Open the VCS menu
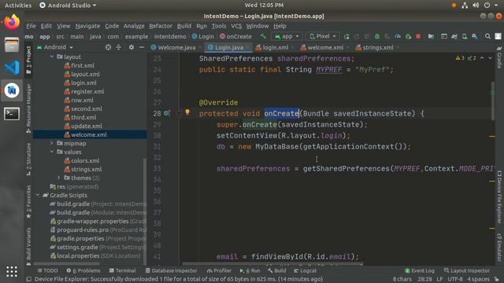This screenshot has width=504, height=283. click(236, 26)
